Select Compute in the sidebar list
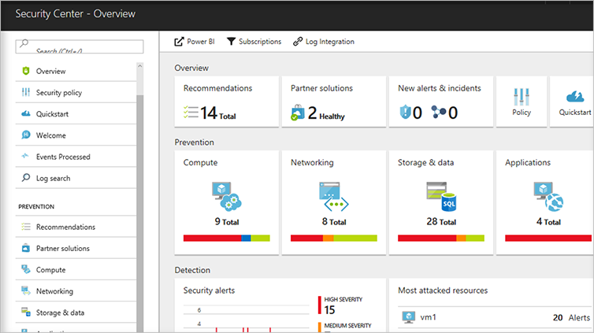This screenshot has width=594, height=333. click(x=76, y=270)
